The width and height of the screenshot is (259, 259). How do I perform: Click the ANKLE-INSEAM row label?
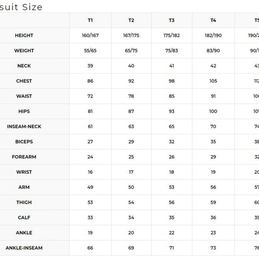[x=24, y=248]
